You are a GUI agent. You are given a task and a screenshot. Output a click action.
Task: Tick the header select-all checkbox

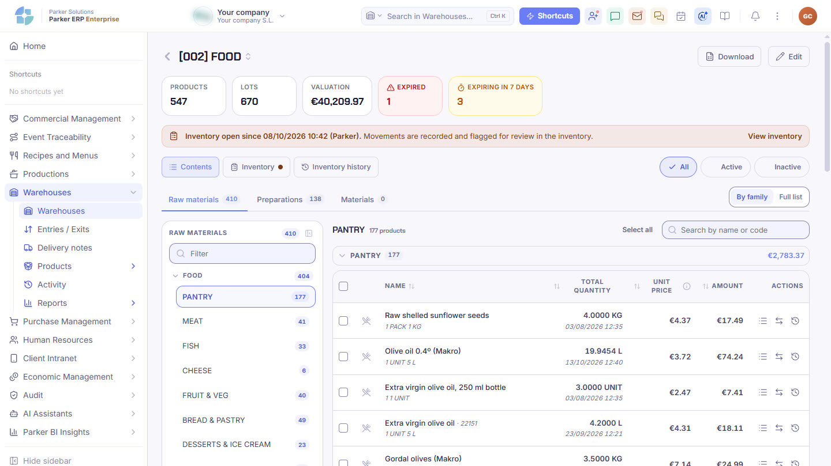343,286
